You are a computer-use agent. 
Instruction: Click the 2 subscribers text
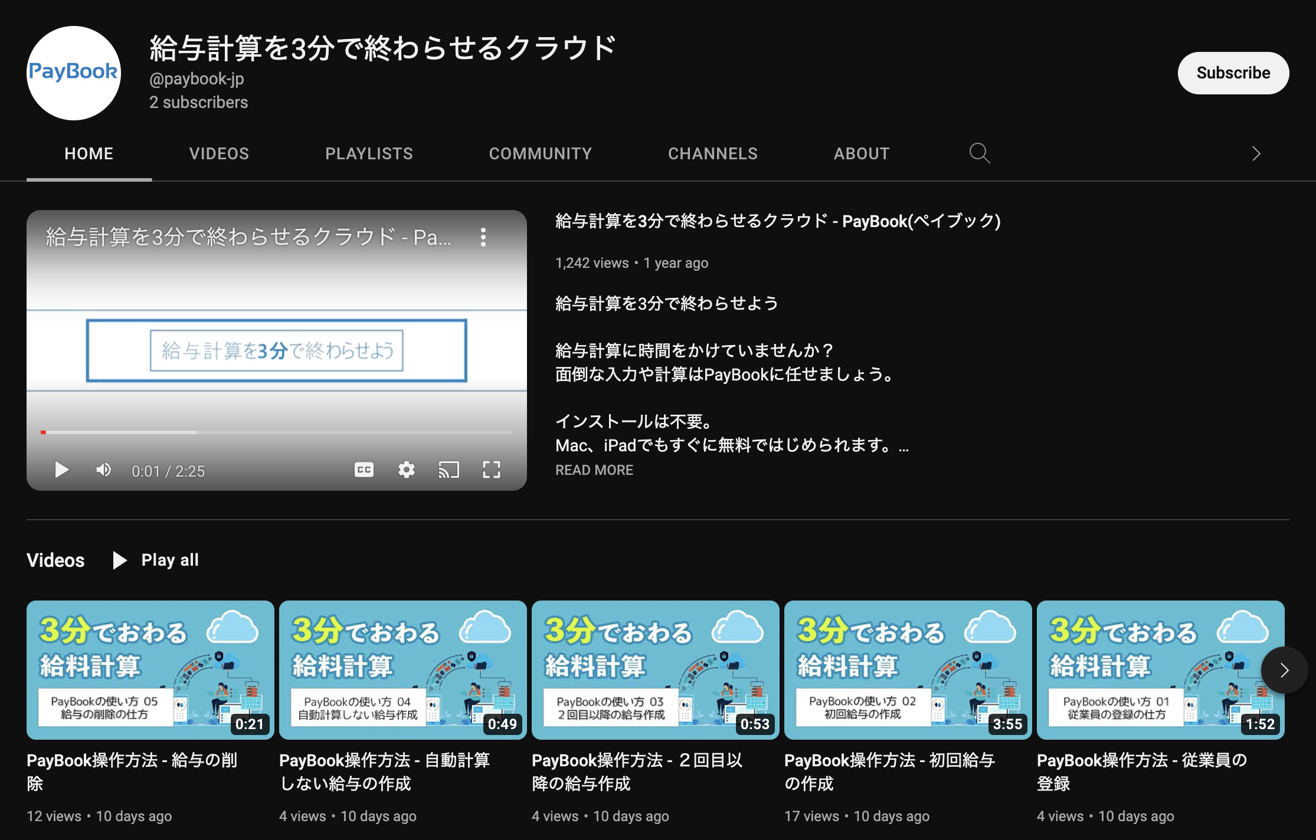[x=199, y=103]
